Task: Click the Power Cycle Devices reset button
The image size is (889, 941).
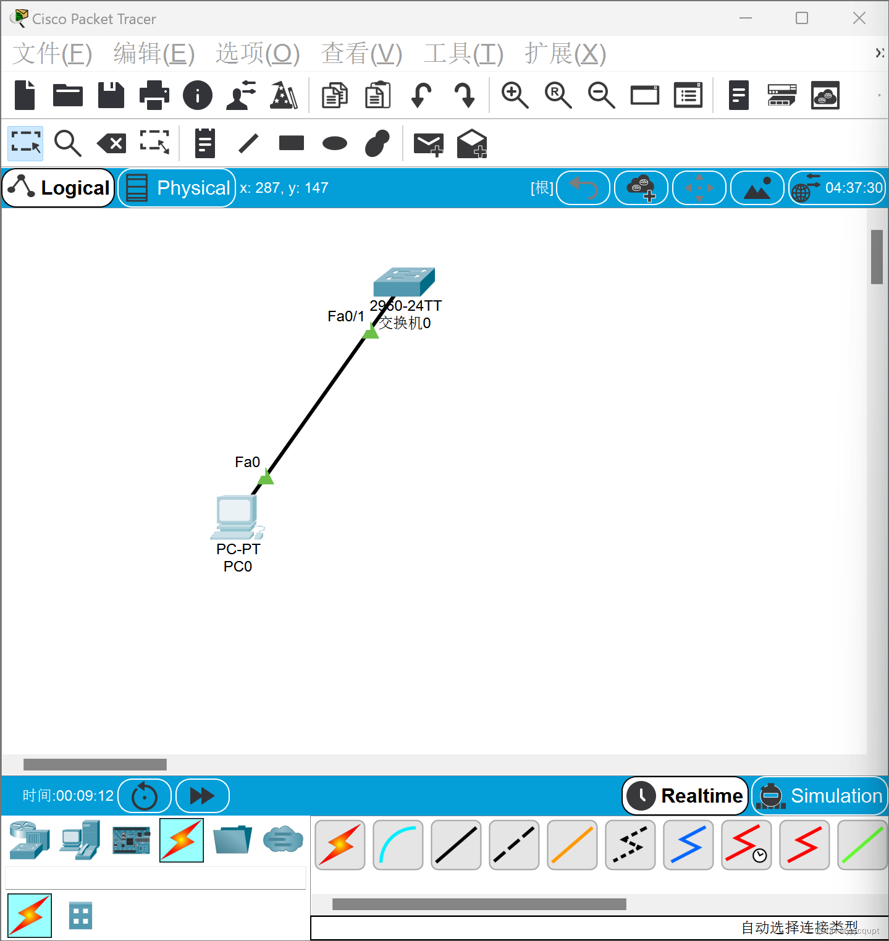Action: 144,795
